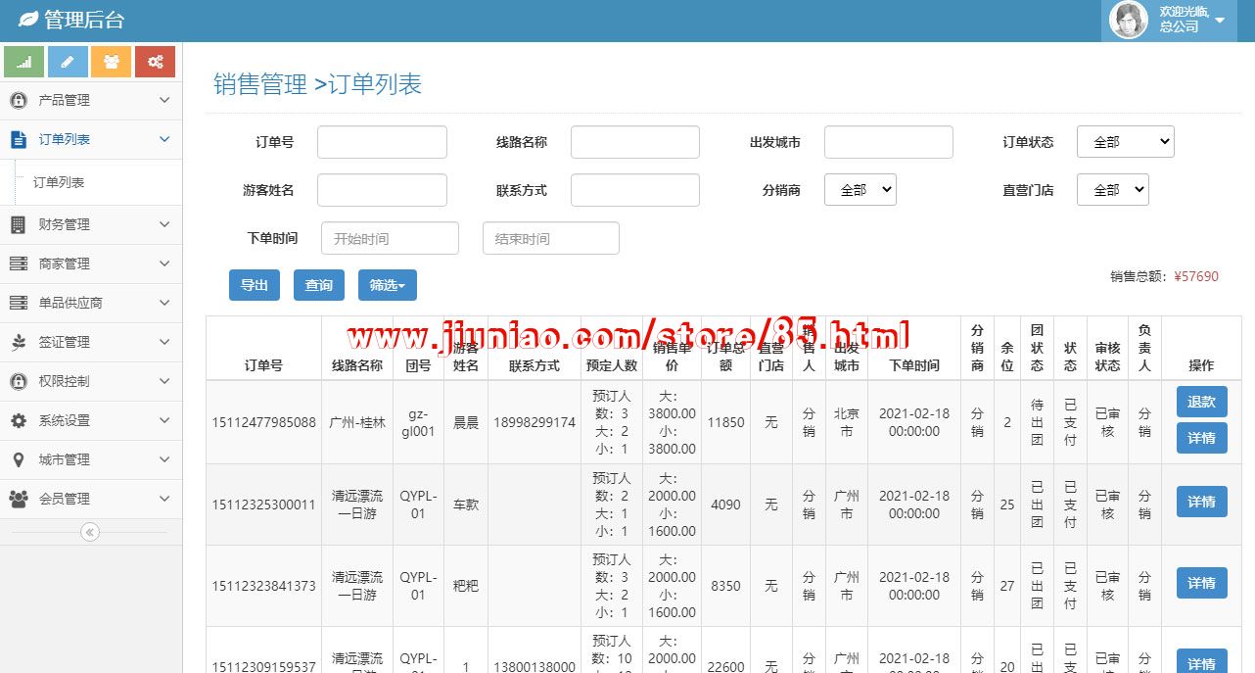Click the red settings gears shortcut icon
The height and width of the screenshot is (673, 1255).
(155, 62)
